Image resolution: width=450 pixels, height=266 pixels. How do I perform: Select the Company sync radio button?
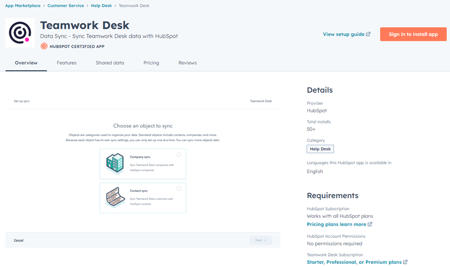click(x=179, y=155)
